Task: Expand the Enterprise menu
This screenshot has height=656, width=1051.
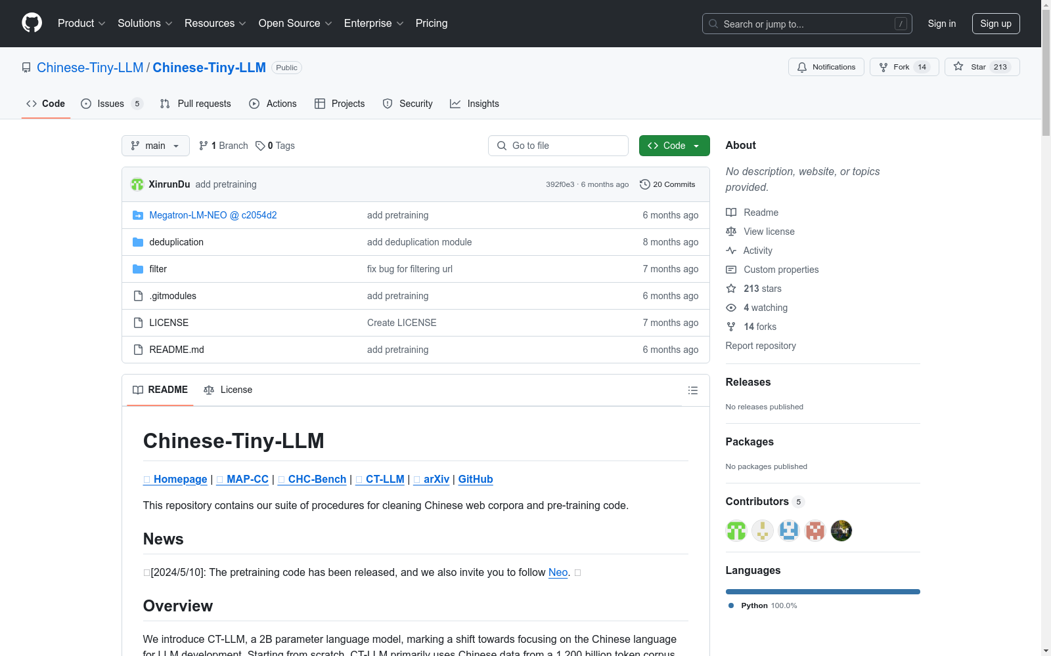Action: tap(374, 23)
